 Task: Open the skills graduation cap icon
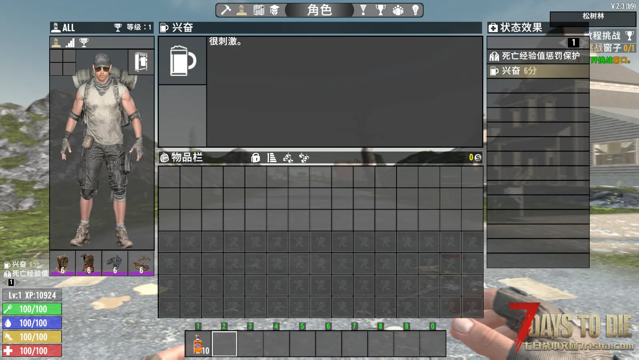(274, 10)
